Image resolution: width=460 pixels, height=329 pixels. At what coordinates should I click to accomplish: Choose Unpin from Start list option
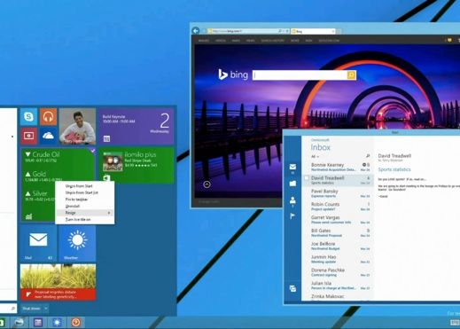pyautogui.click(x=82, y=192)
